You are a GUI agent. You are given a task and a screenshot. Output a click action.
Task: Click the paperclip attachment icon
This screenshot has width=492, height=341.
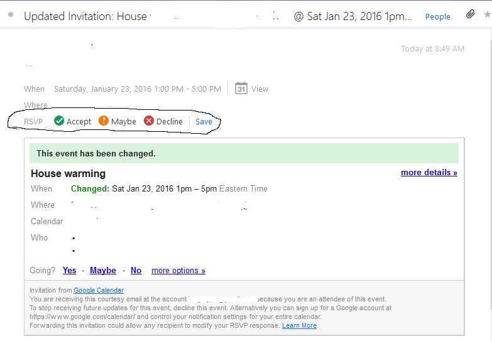point(470,14)
